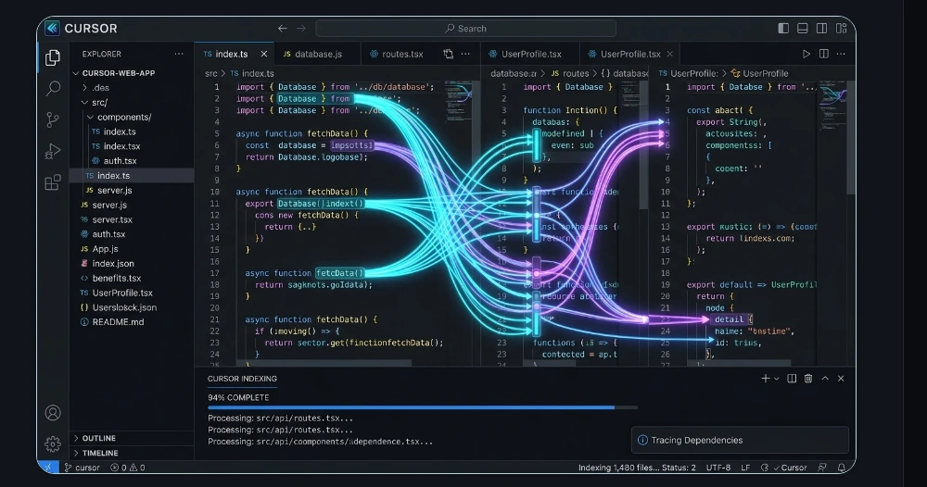Click the feedback icon in status bar
This screenshot has width=927, height=487.
pyautogui.click(x=821, y=468)
